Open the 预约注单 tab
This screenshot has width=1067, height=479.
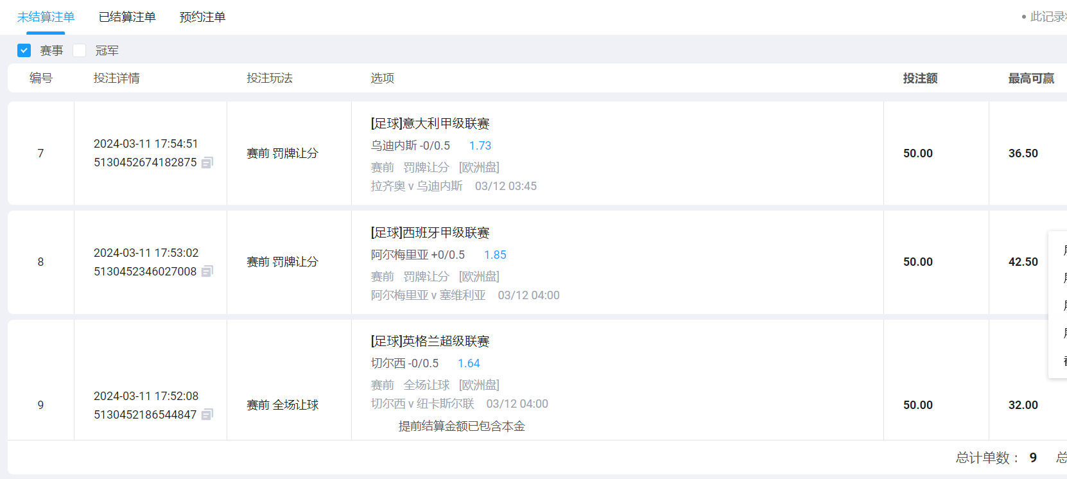[202, 17]
